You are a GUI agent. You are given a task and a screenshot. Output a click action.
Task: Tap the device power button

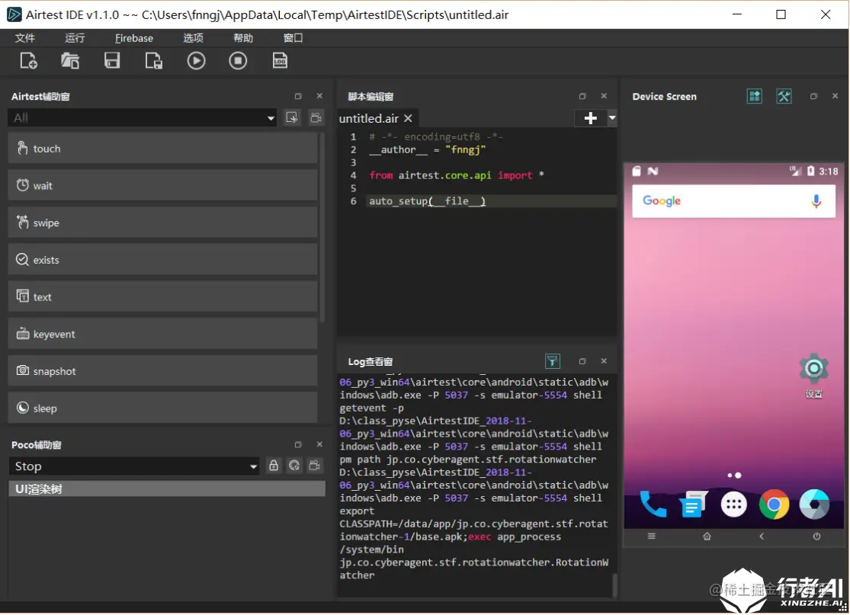816,536
